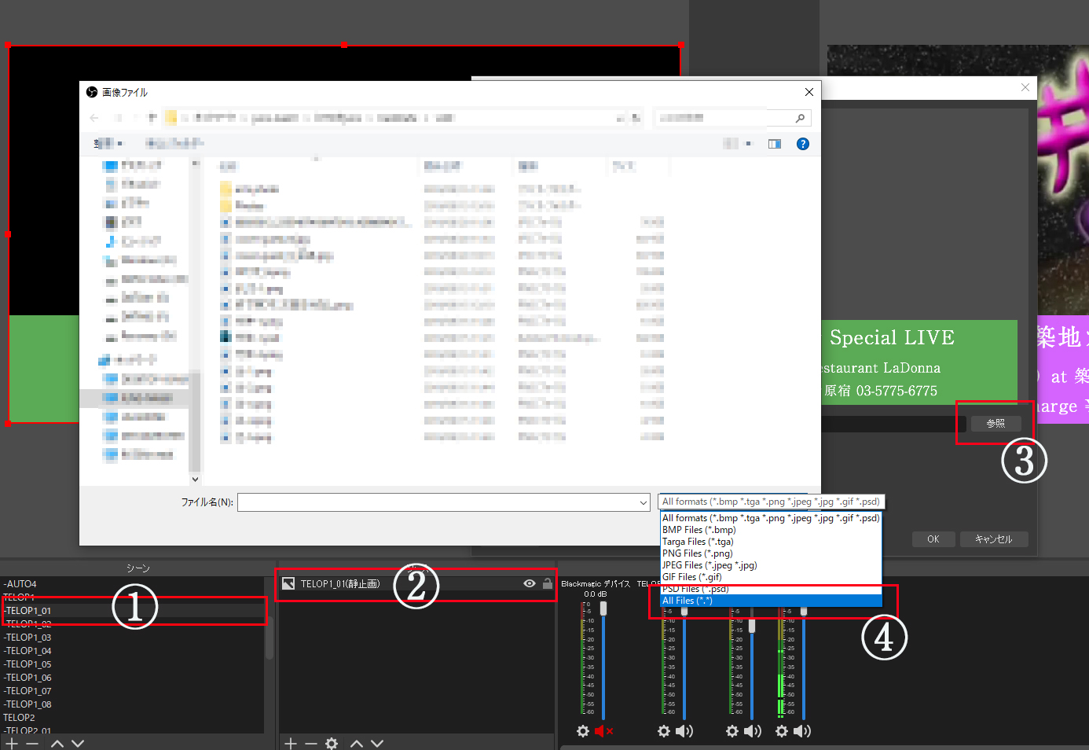Open gear settings for the channel with lowered fader
The width and height of the screenshot is (1089, 750).
pos(732,731)
